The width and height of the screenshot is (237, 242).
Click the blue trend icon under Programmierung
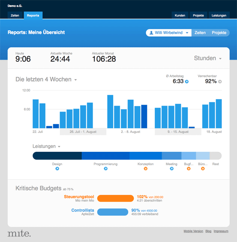[105, 169]
